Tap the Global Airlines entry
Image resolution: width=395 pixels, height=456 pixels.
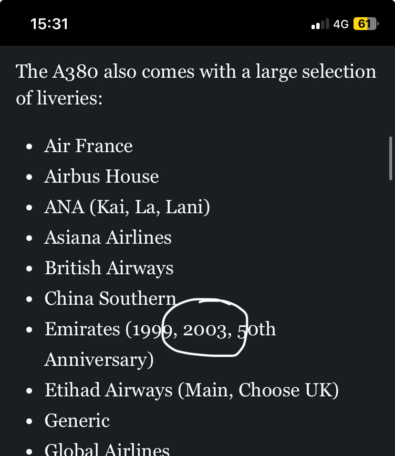tap(107, 449)
